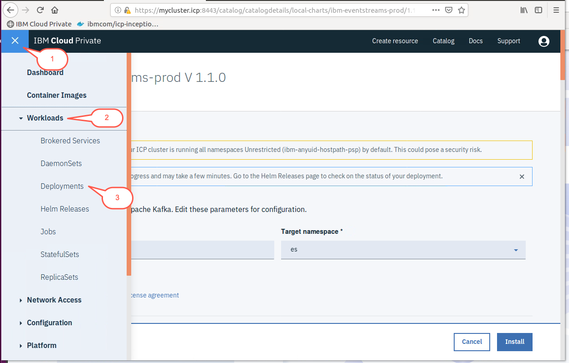Open Firefox hamburger menu
Viewport: 569px width, 363px height.
(x=556, y=10)
